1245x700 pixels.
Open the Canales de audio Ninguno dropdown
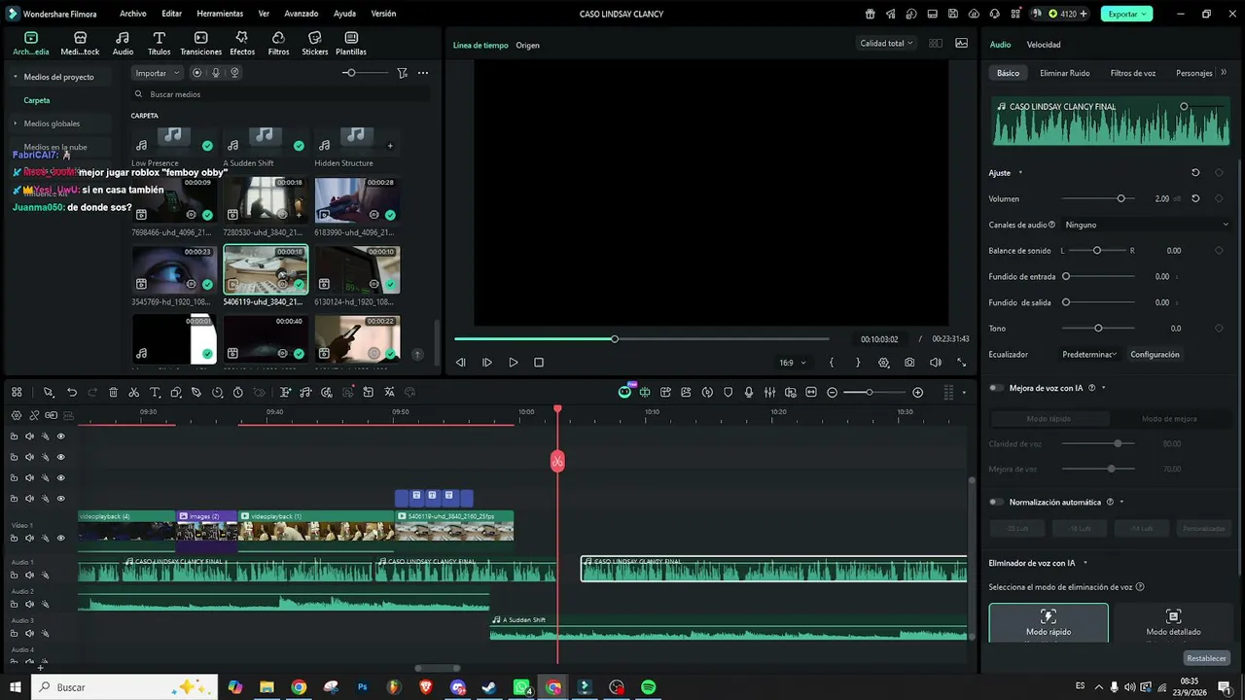pyautogui.click(x=1147, y=225)
